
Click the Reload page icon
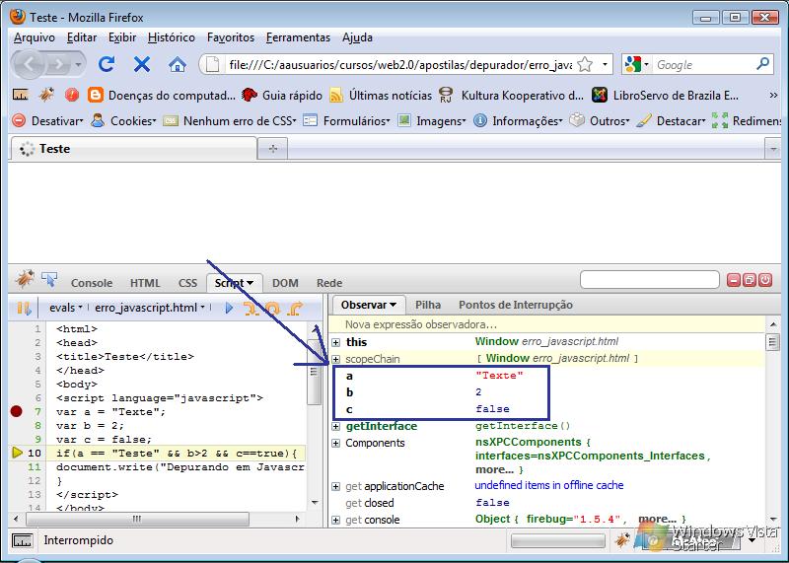coord(107,64)
